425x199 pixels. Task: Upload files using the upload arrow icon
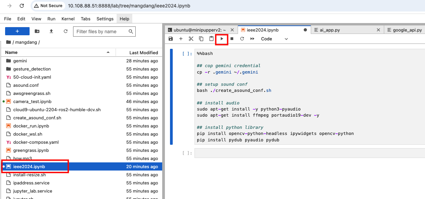[51, 32]
